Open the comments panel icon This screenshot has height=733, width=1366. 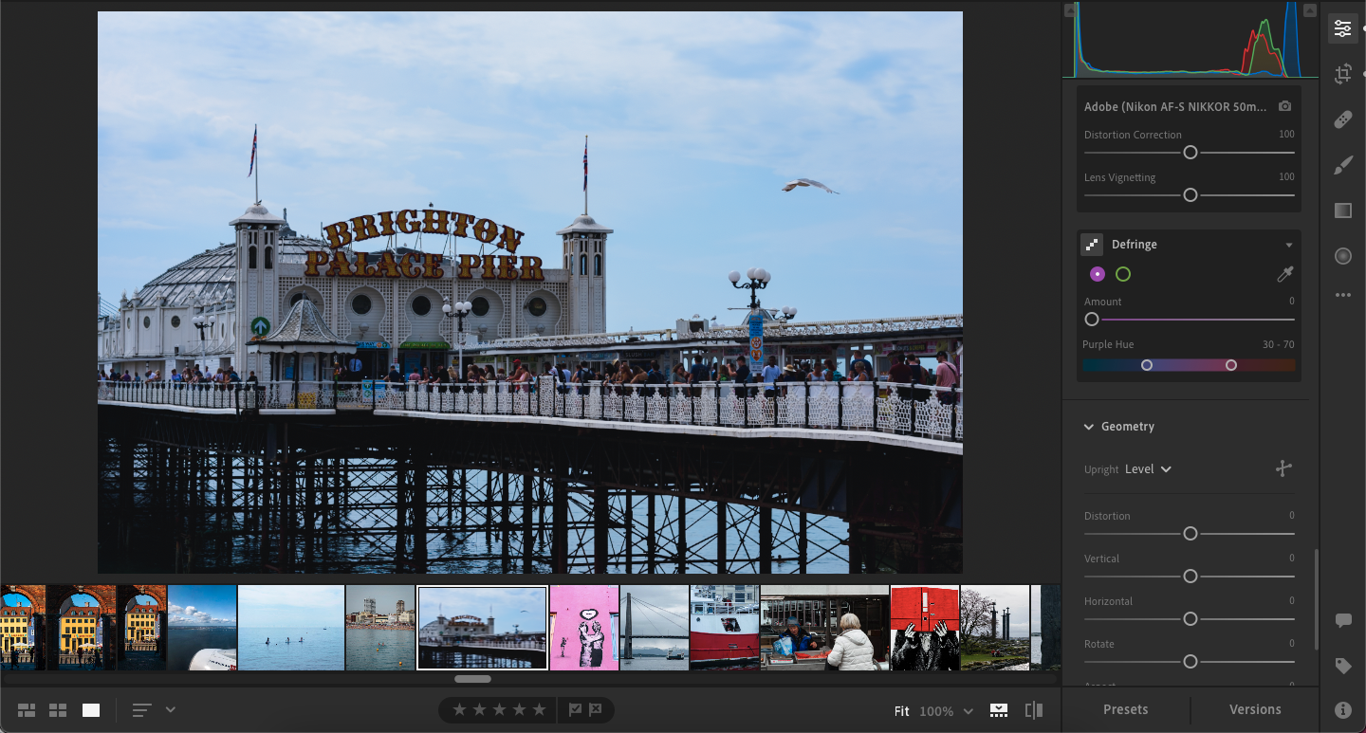click(1343, 621)
